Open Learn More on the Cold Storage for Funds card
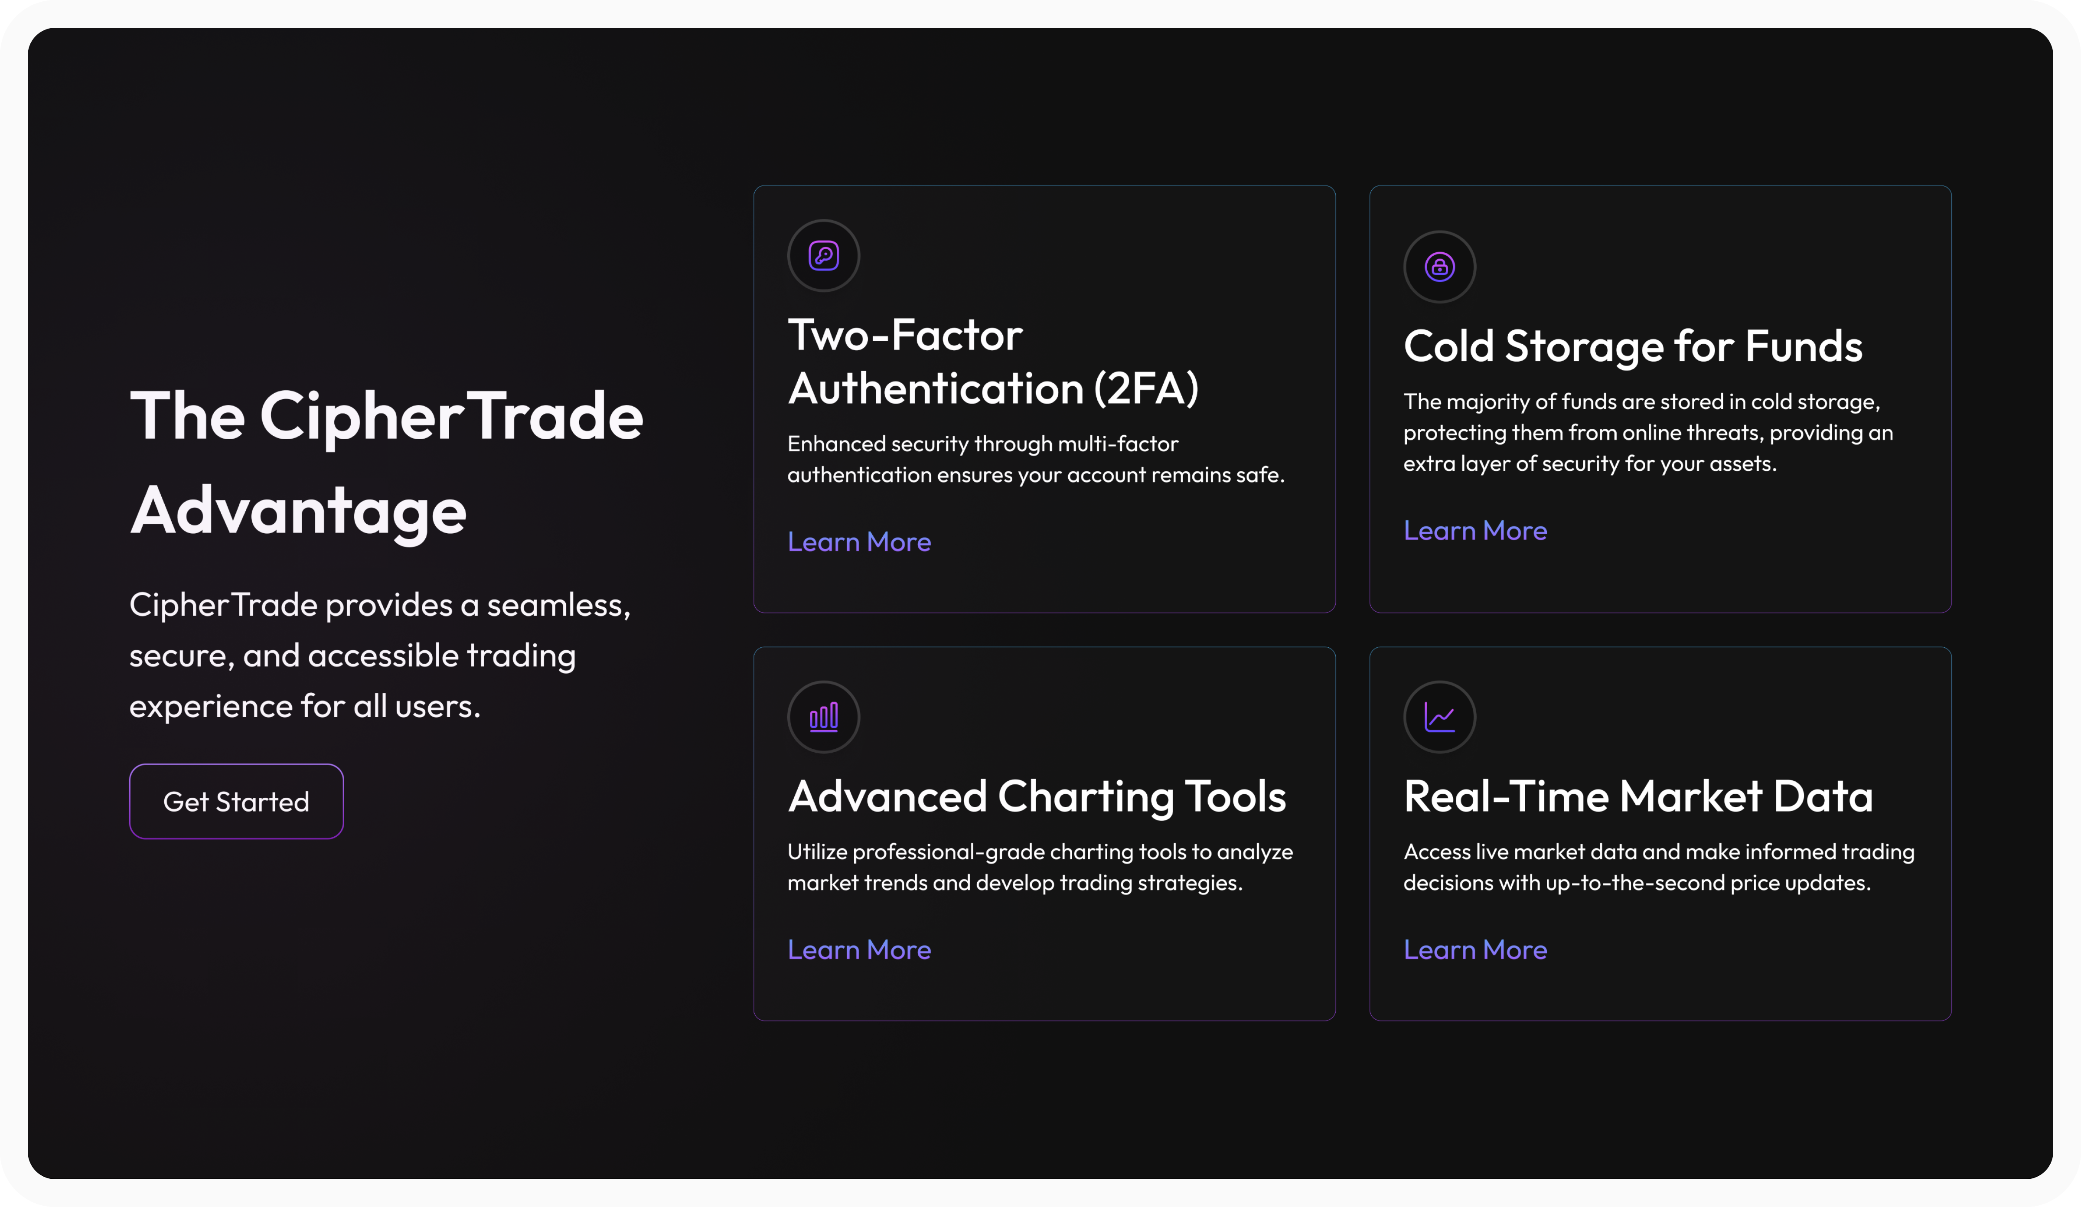The width and height of the screenshot is (2081, 1207). 1475,530
